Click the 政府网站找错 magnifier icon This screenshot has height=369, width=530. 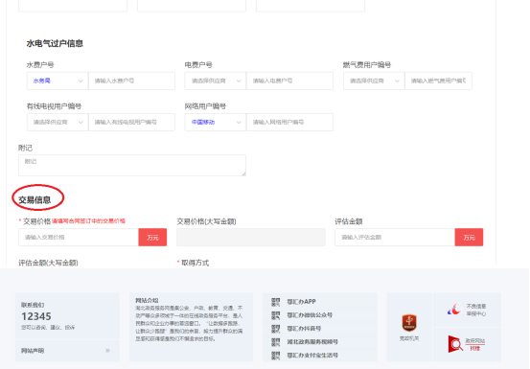tap(455, 344)
